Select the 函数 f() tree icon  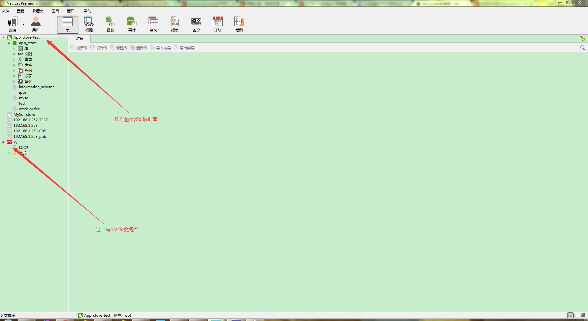20,59
